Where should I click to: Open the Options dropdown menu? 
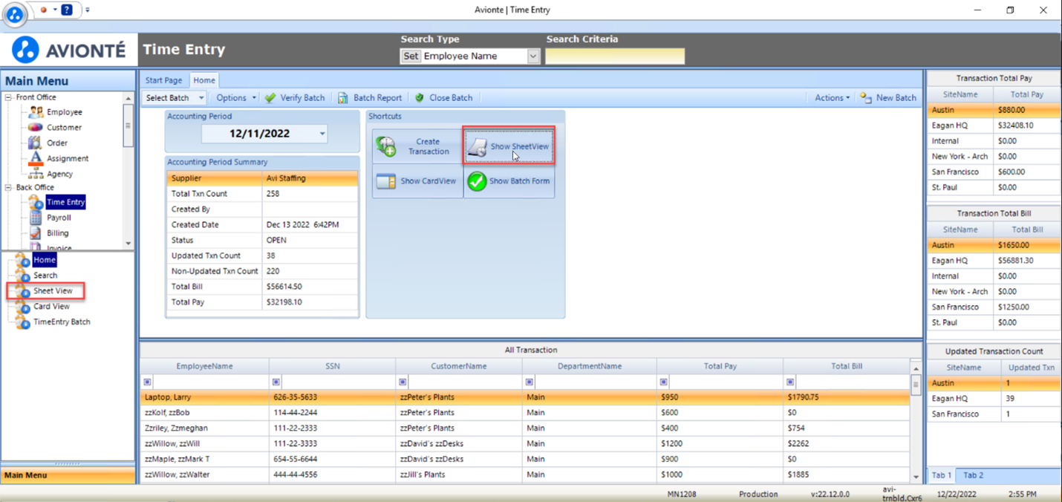236,98
